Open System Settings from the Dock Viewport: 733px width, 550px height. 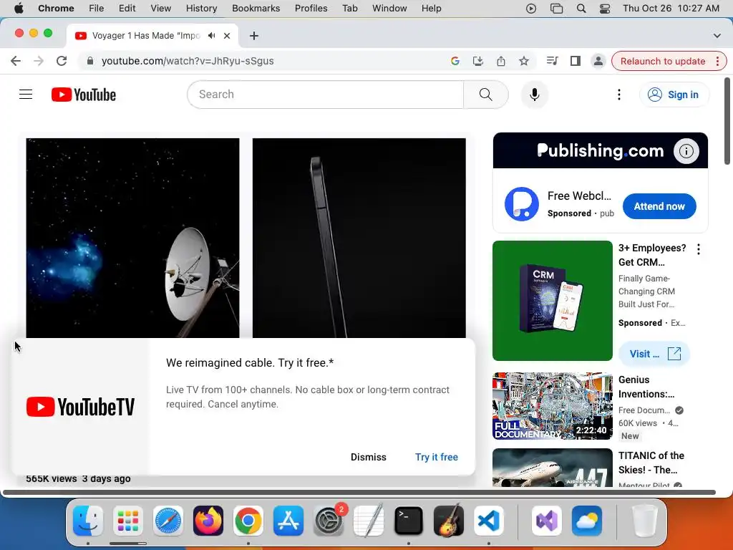pos(329,521)
